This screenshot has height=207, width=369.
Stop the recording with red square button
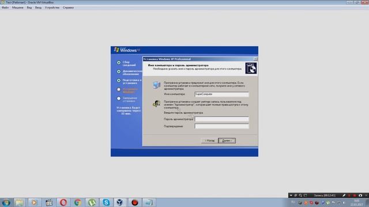coord(355,195)
